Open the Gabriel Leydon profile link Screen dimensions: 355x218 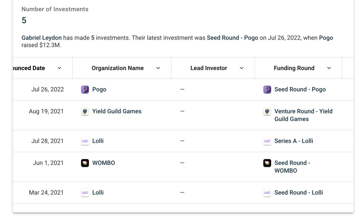pyautogui.click(x=42, y=38)
